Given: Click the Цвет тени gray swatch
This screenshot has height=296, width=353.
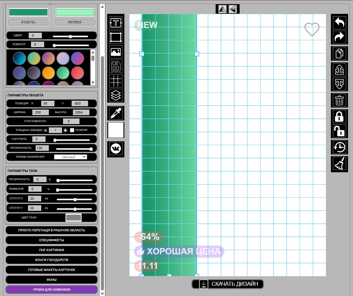Looking at the screenshot, I should coord(74,218).
